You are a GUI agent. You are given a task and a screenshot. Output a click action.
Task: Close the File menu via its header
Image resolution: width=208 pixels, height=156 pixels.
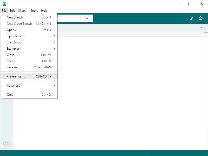click(4, 11)
